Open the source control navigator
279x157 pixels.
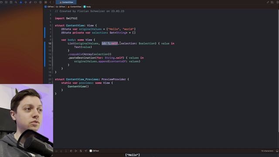pyautogui.click(x=6, y=2)
